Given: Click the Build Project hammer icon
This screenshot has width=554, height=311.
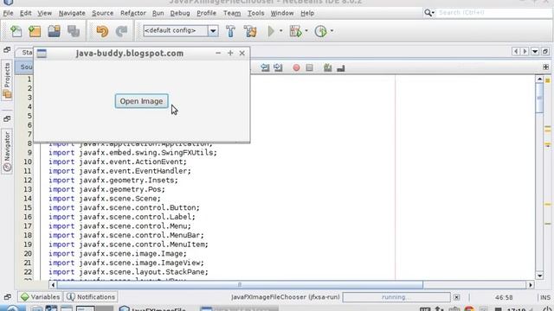Looking at the screenshot, I should (x=230, y=31).
